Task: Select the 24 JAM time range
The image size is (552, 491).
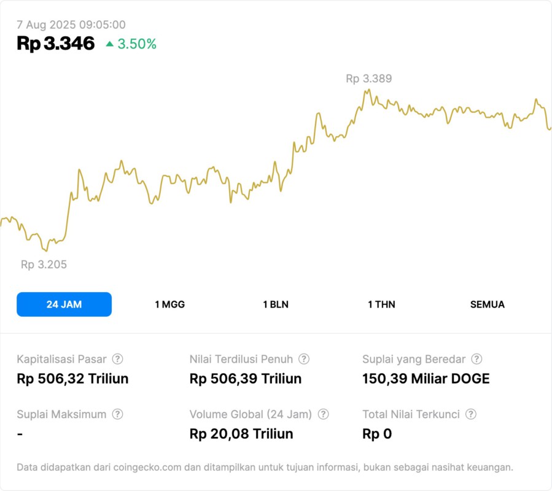Action: [x=64, y=304]
